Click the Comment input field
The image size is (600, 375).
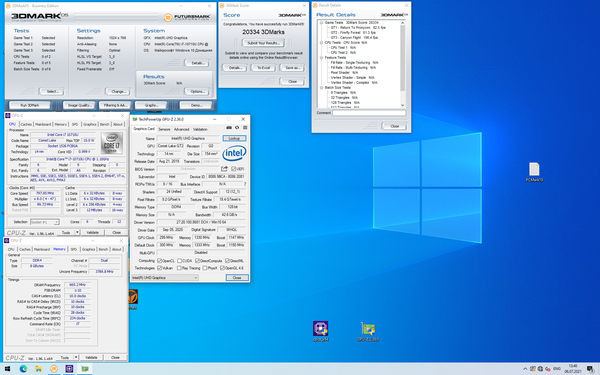click(x=369, y=113)
